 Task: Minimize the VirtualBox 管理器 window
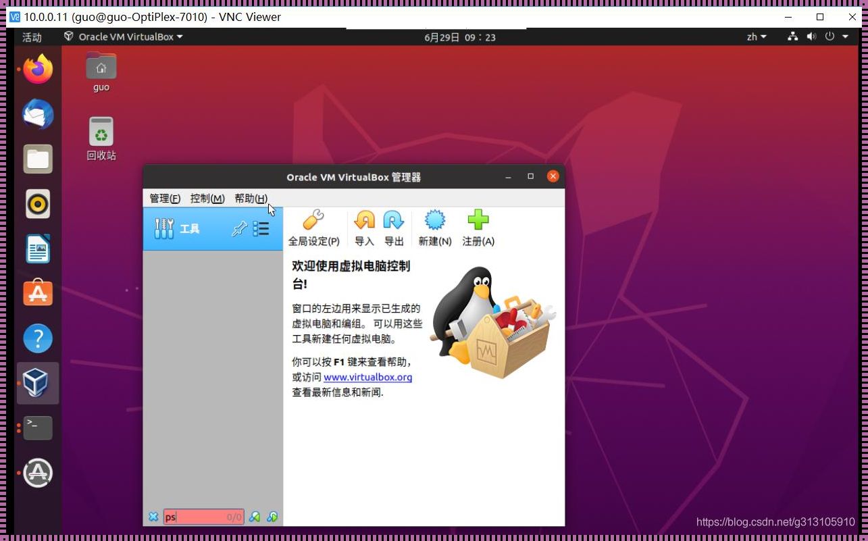(x=509, y=177)
